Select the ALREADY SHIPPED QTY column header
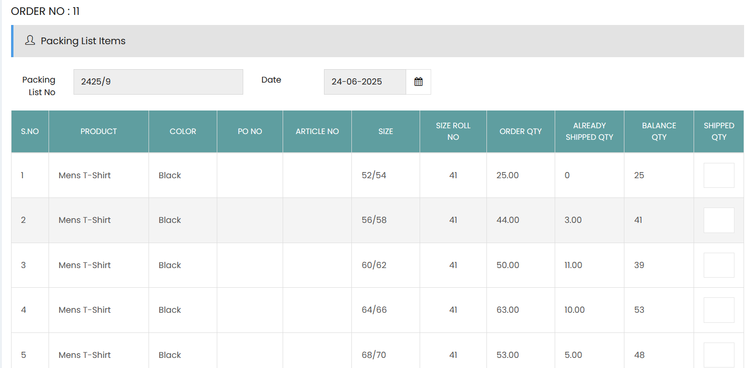 [x=589, y=131]
